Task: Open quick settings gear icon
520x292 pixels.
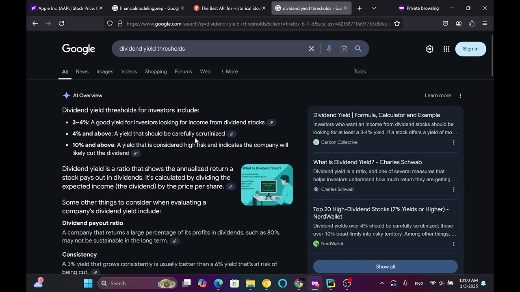Action: (x=429, y=49)
